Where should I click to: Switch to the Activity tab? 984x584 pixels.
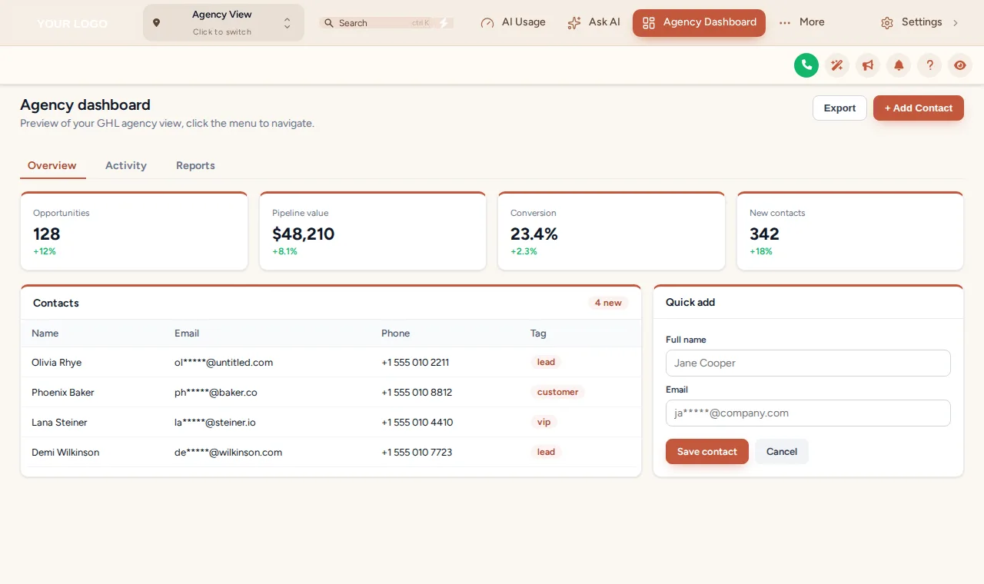point(126,166)
